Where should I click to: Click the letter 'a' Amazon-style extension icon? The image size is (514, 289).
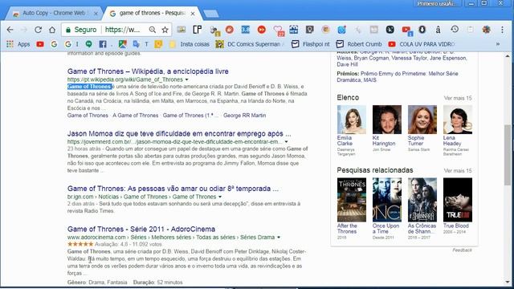[x=438, y=30]
